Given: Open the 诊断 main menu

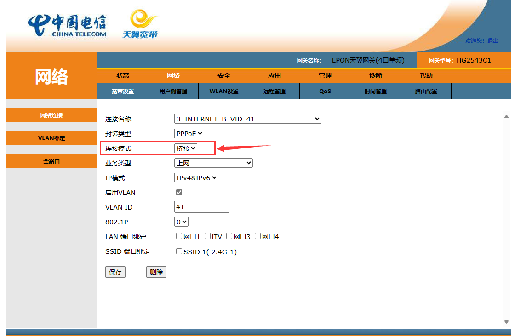Looking at the screenshot, I should point(376,75).
